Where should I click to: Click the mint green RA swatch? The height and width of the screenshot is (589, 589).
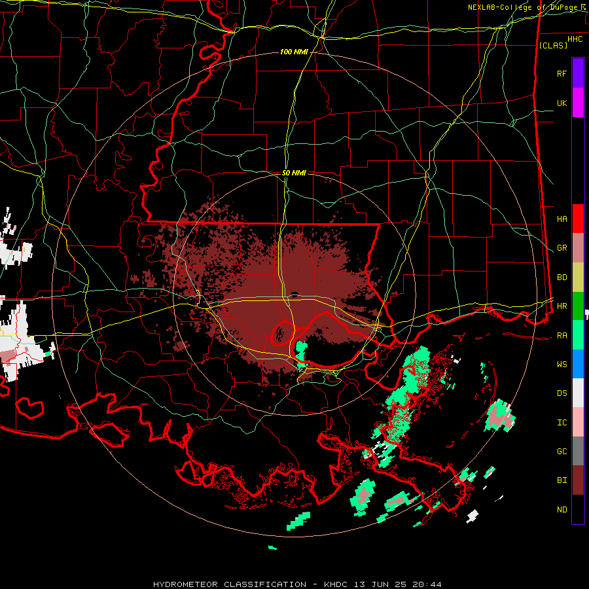[x=578, y=335]
